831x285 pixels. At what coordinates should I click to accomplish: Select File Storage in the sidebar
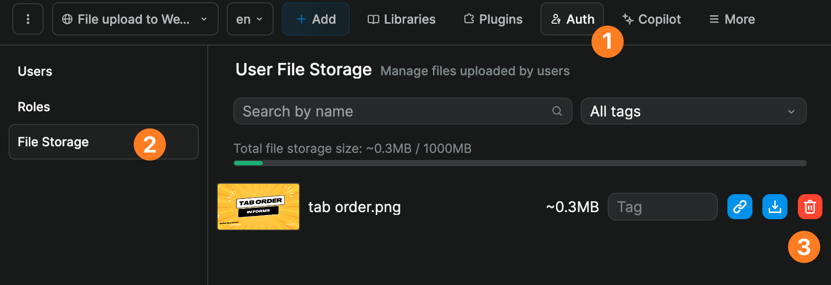pos(53,142)
